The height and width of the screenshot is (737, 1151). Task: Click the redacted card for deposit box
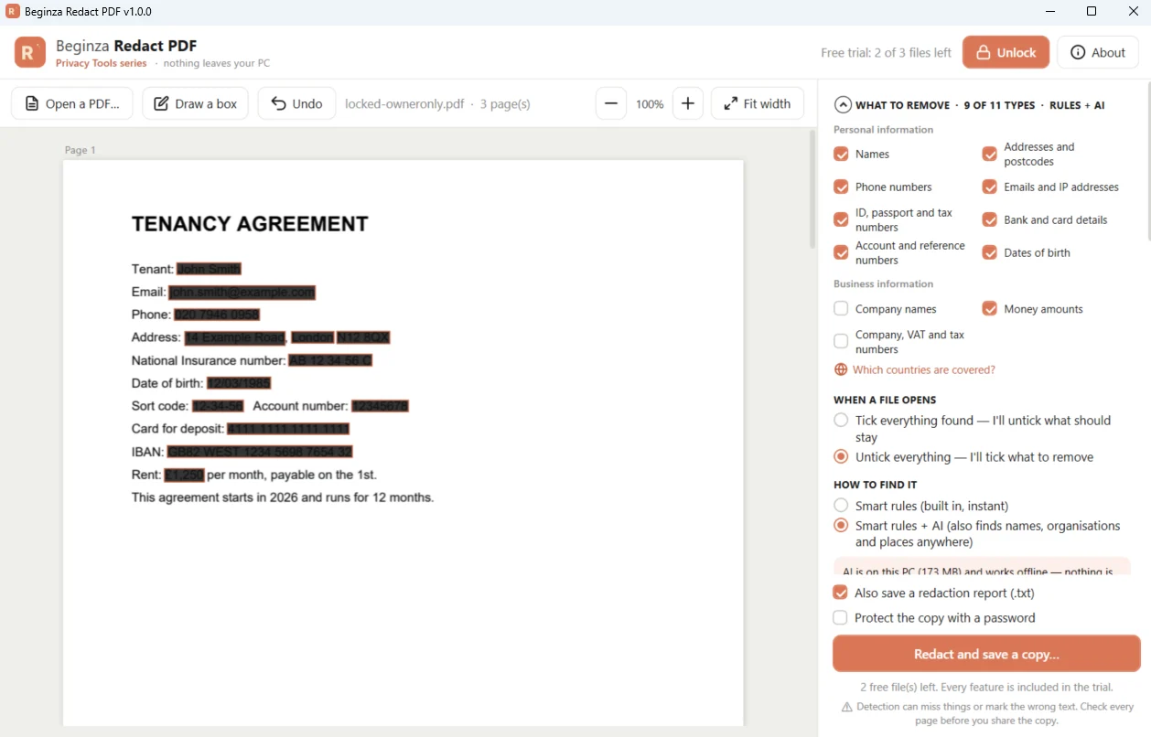click(x=288, y=429)
